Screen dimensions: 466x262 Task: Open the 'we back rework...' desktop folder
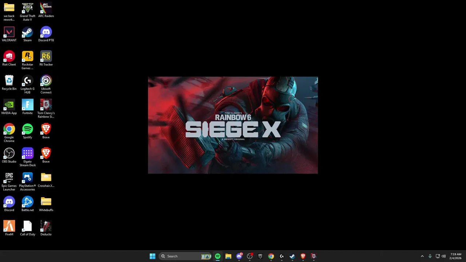(x=9, y=12)
